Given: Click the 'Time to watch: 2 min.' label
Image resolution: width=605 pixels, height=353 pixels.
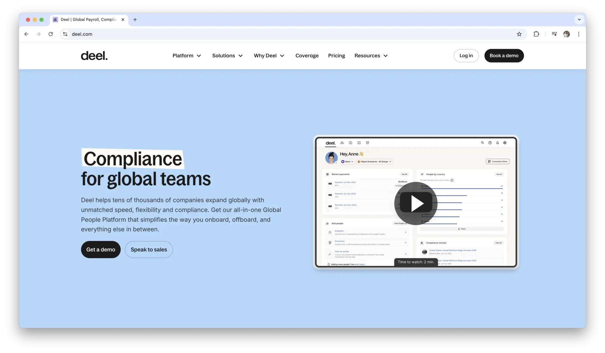Looking at the screenshot, I should [x=416, y=262].
